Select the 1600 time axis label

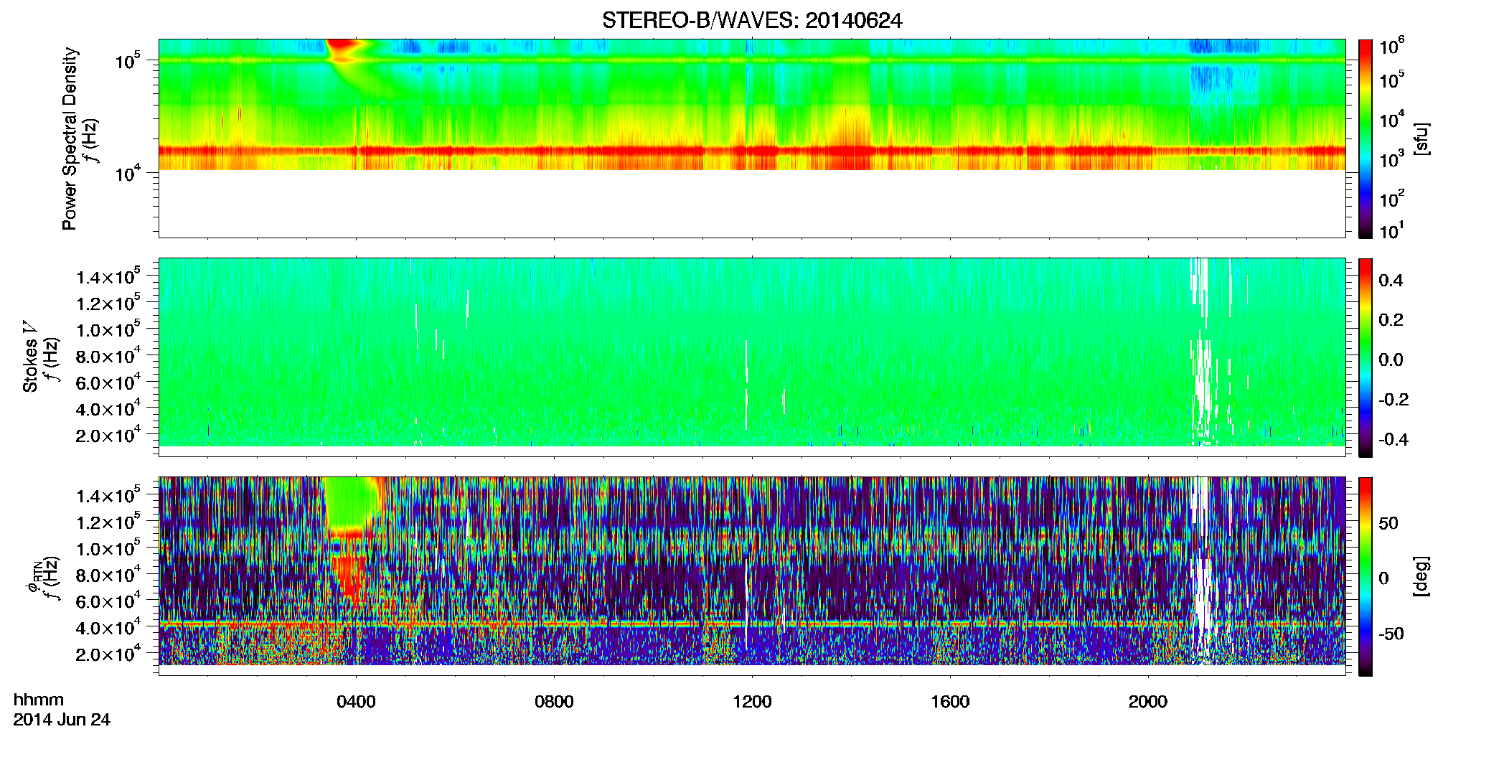[x=950, y=702]
